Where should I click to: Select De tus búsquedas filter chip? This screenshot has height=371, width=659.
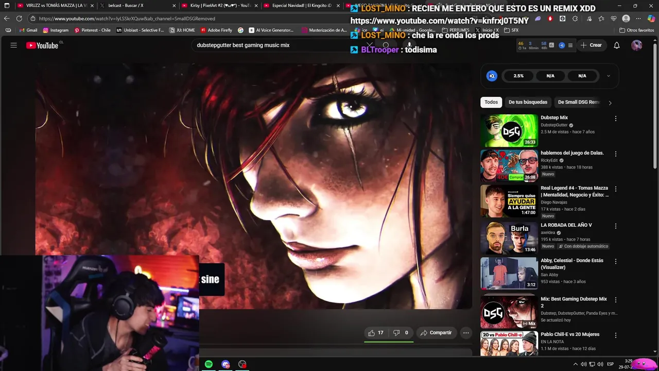528,102
